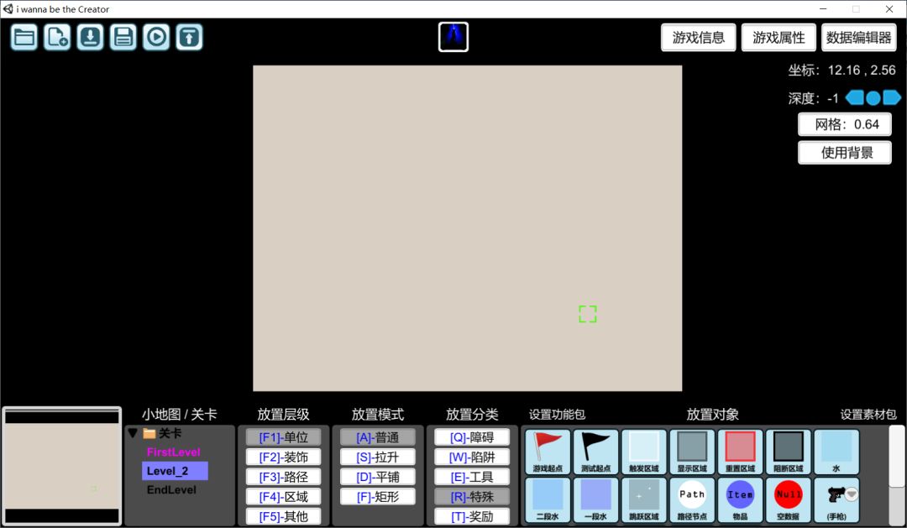Click the upload arrow icon

click(x=189, y=37)
